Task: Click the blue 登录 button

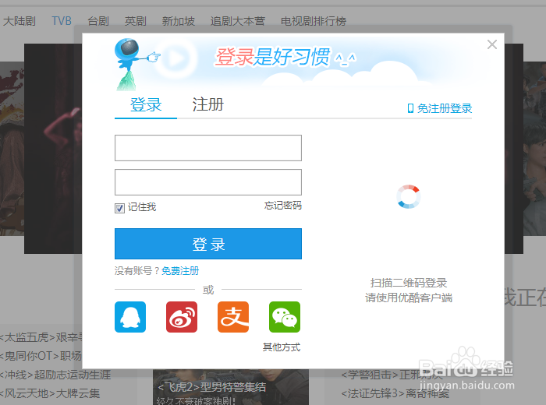Action: click(x=208, y=244)
